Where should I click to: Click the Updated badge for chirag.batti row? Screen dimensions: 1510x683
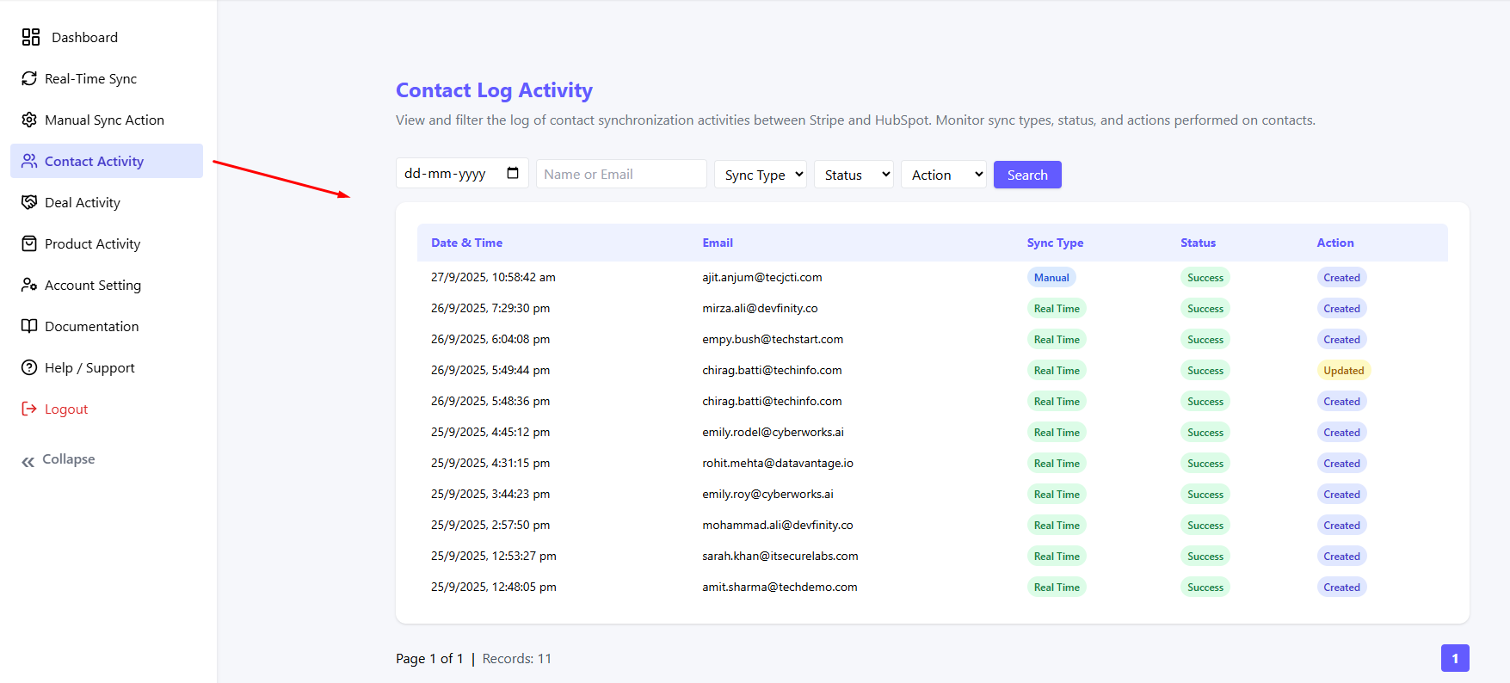coord(1344,371)
